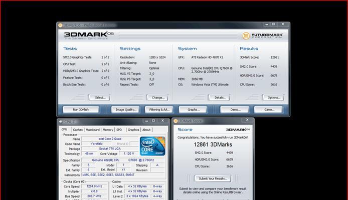Click the Anti-Aliasing value 'None'
Image resolution: width=348 pixels, height=200 pixels.
pos(152,63)
